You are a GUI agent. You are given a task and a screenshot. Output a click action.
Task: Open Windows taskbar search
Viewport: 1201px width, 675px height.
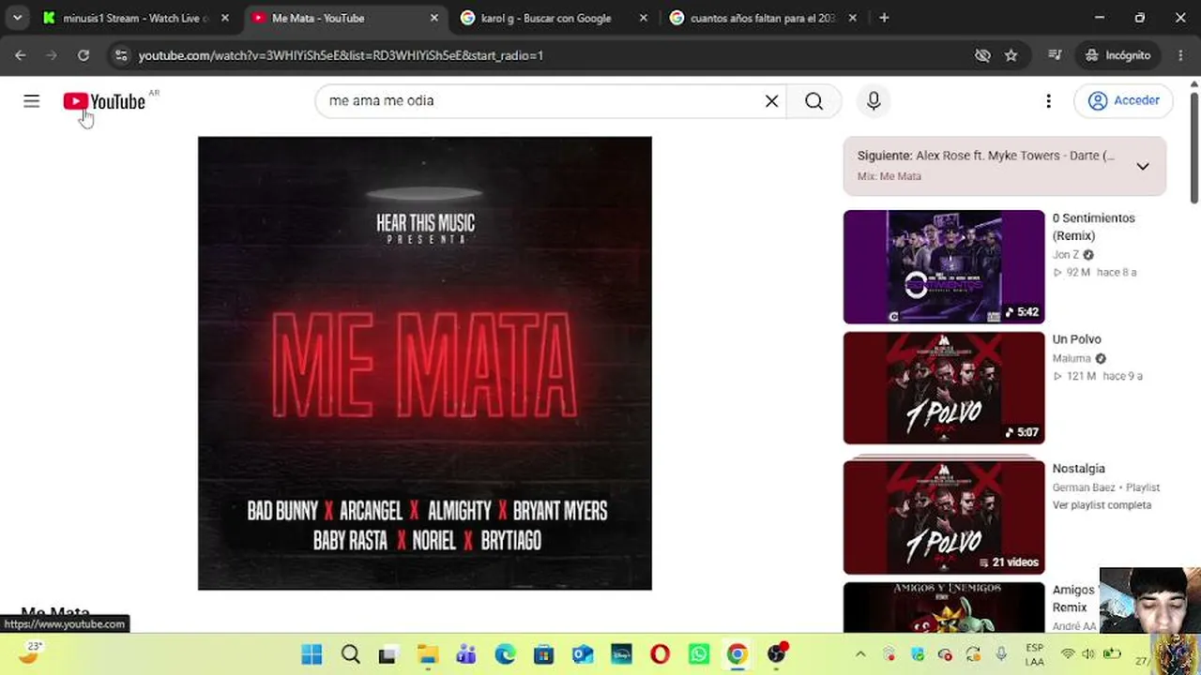(x=350, y=654)
